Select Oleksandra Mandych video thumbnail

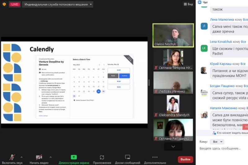(173, 106)
